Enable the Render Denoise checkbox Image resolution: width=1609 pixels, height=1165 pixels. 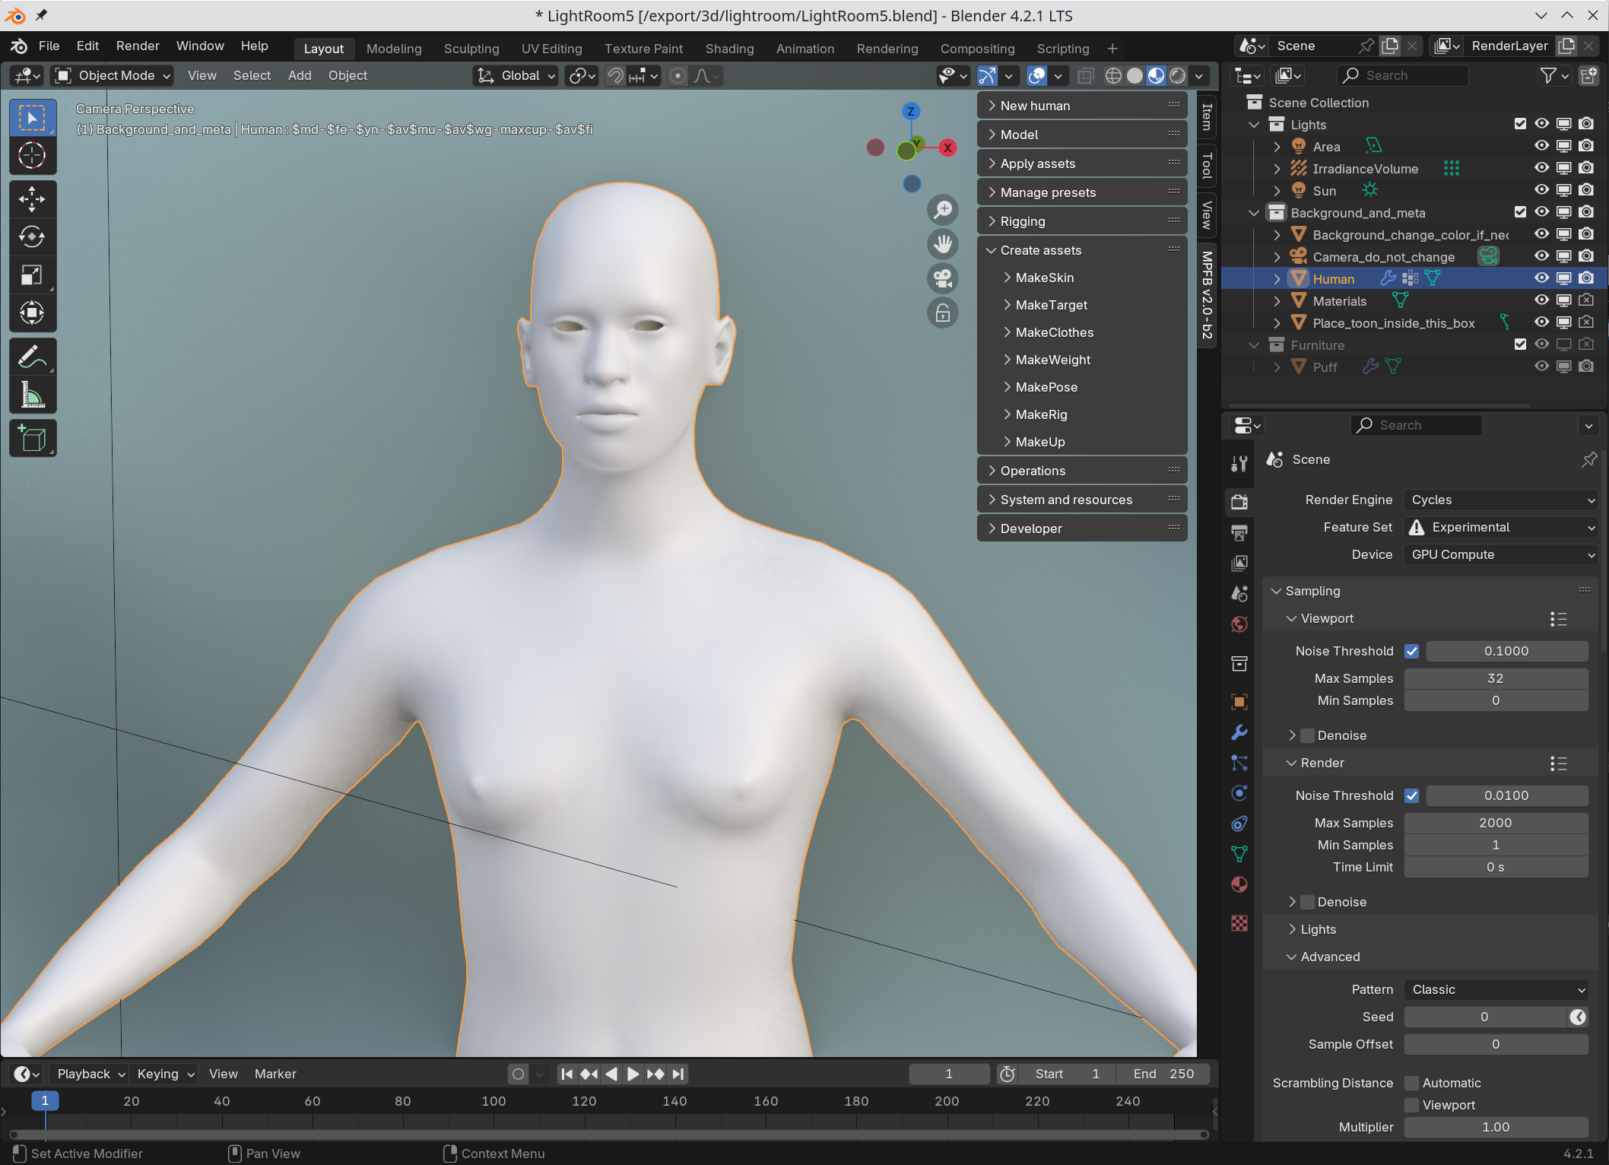tap(1308, 902)
